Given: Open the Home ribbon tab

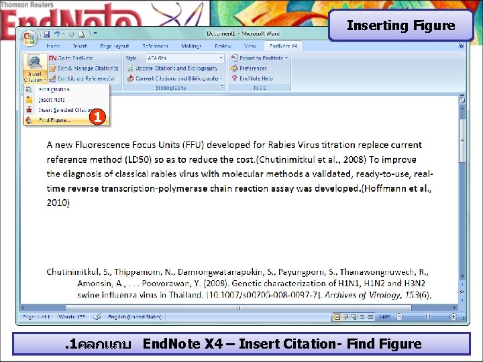Looking at the screenshot, I should tap(53, 46).
